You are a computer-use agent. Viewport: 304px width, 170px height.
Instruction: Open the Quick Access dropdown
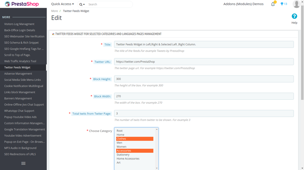[62, 4]
